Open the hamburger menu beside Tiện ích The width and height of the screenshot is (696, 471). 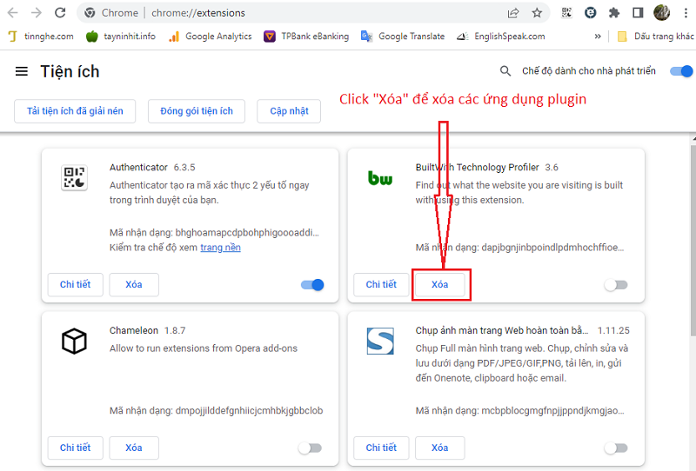coord(22,71)
